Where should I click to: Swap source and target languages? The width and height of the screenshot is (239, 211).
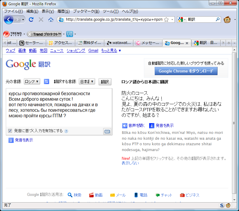pyautogui.click(x=47, y=81)
